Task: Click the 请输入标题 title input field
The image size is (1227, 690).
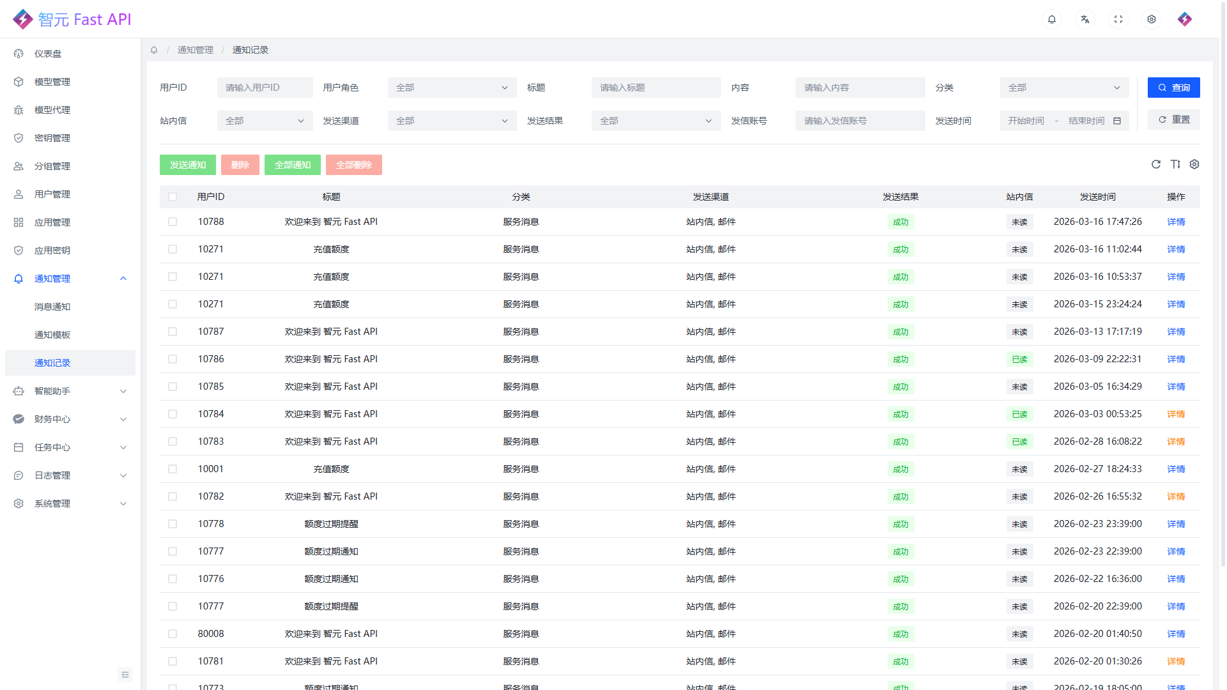Action: click(x=656, y=88)
